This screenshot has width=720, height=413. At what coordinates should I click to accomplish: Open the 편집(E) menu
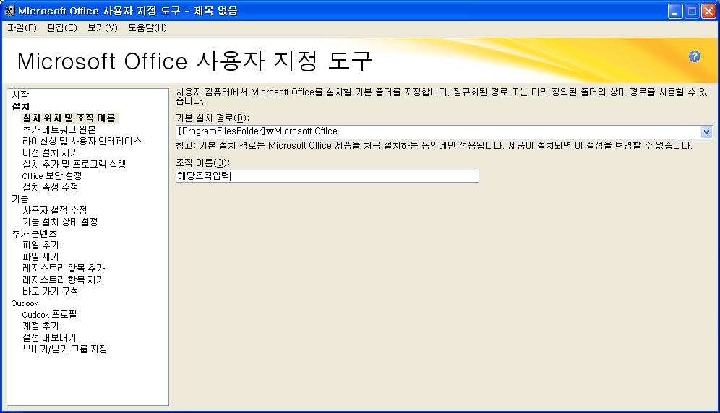[x=62, y=27]
